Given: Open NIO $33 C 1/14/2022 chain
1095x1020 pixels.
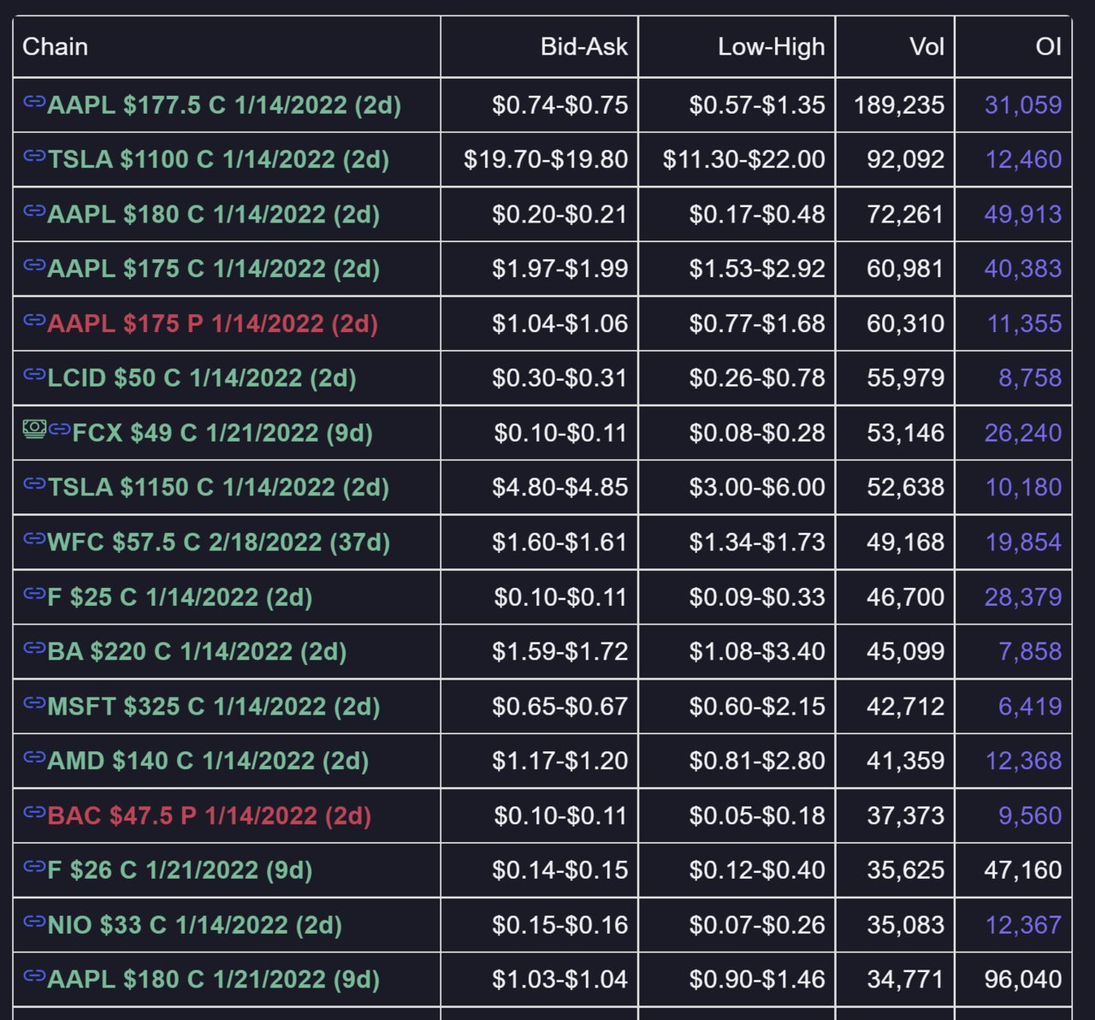Looking at the screenshot, I should (195, 925).
